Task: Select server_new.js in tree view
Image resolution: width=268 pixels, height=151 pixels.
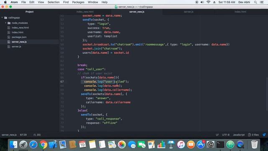Action: (x=19, y=42)
